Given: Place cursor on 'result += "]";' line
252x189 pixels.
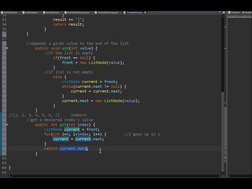Looking at the screenshot, I should coord(68,19).
